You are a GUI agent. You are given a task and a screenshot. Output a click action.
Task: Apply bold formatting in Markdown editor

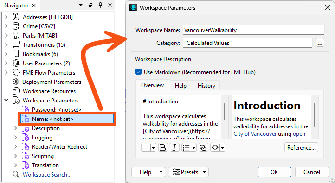click(x=163, y=148)
